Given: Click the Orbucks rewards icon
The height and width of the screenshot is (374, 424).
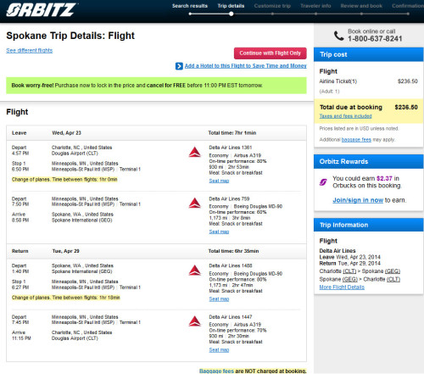Looking at the screenshot, I should (x=323, y=182).
